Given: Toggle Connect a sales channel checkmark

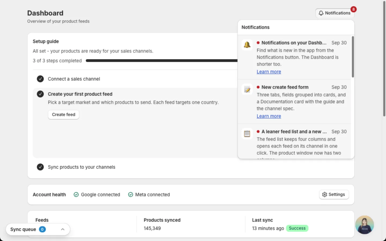Looking at the screenshot, I should [40, 79].
